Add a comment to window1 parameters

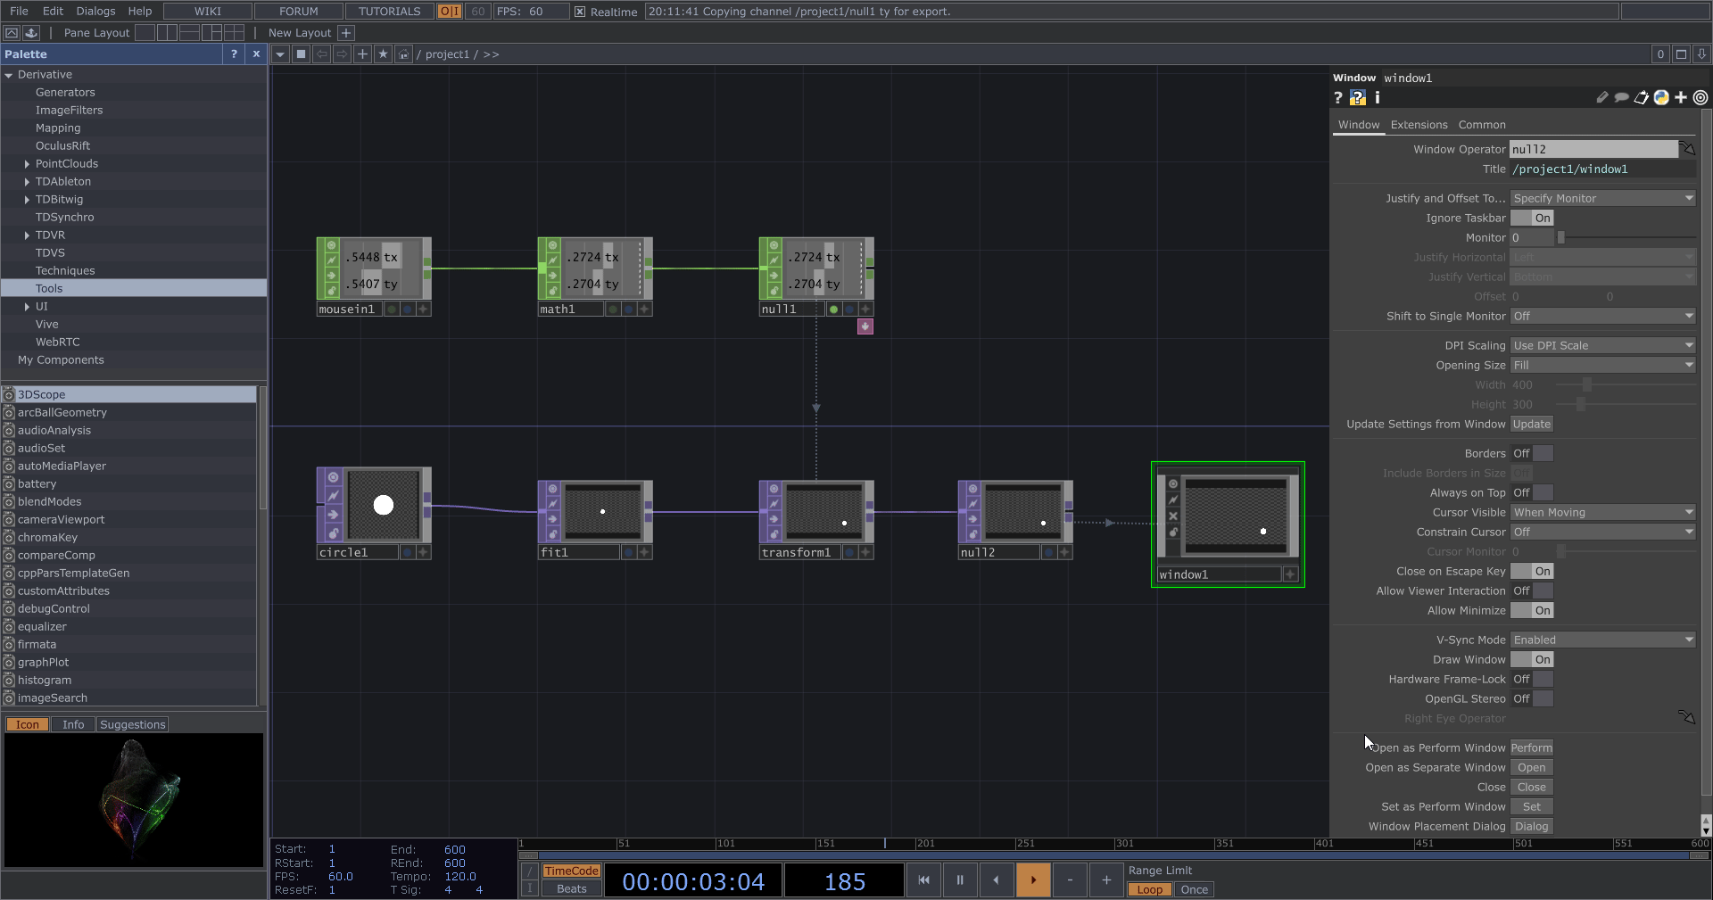[x=1622, y=98]
